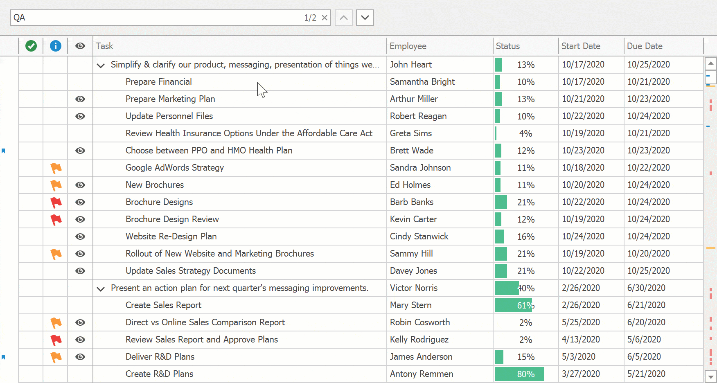Image resolution: width=717 pixels, height=383 pixels.
Task: Clear the QA search with the X button
Action: 325,18
